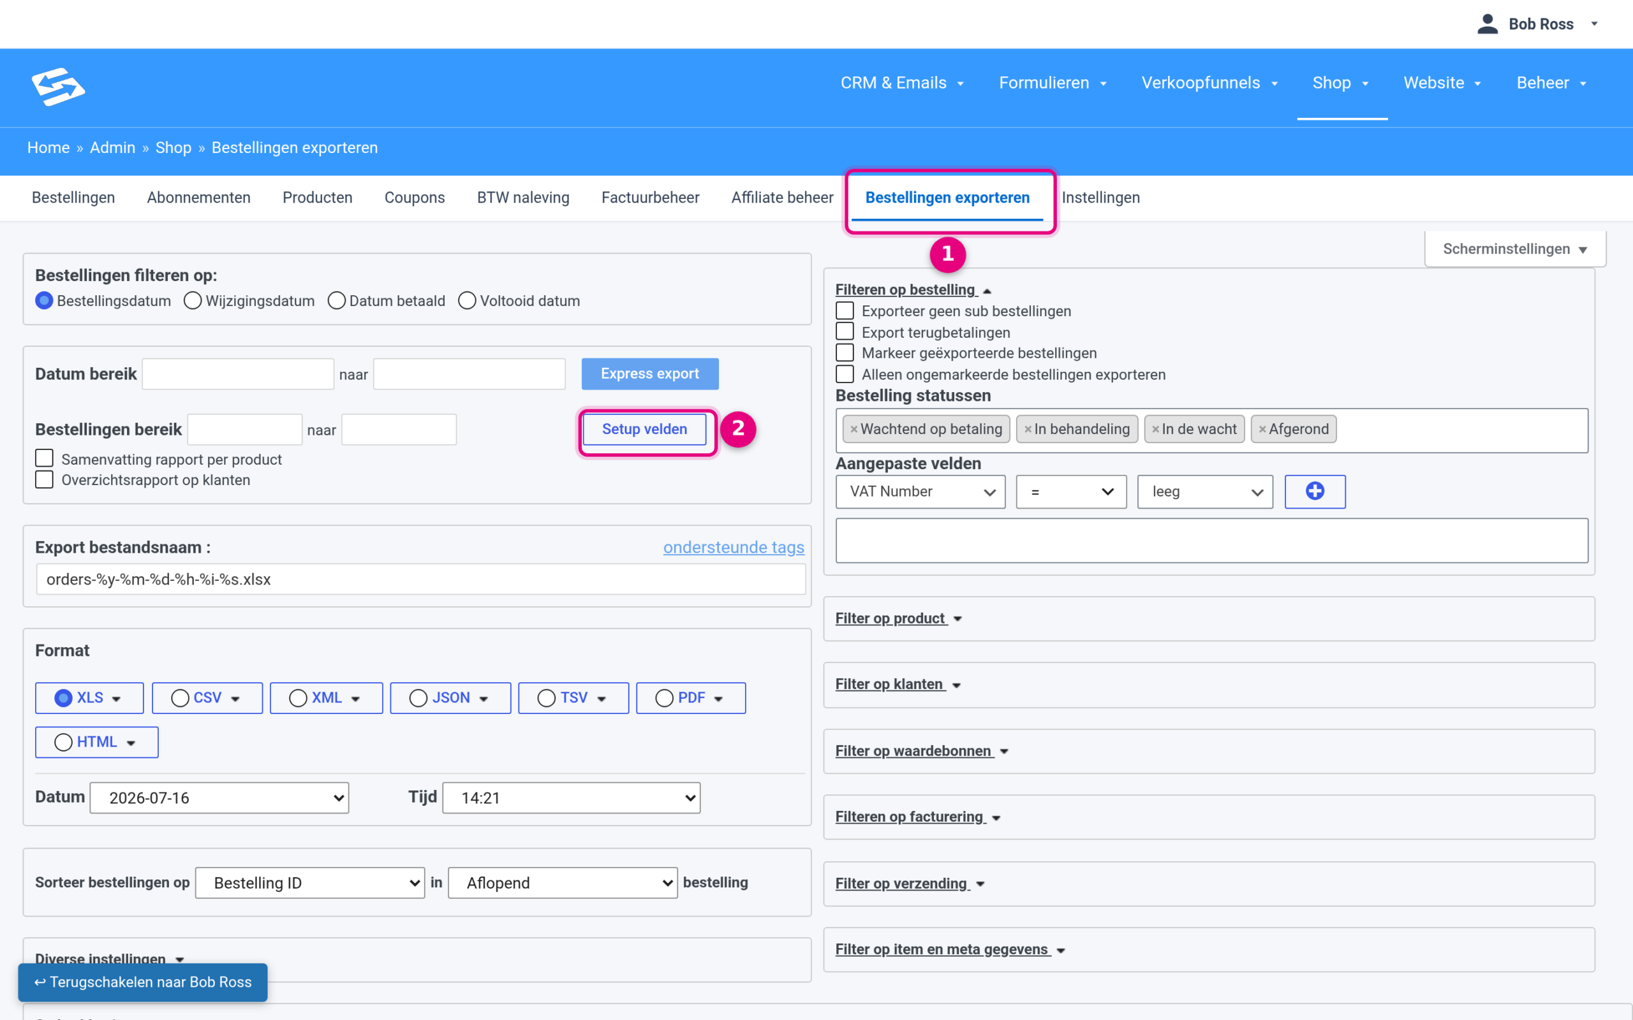
Task: Choose the HTML format radio button
Action: (63, 742)
